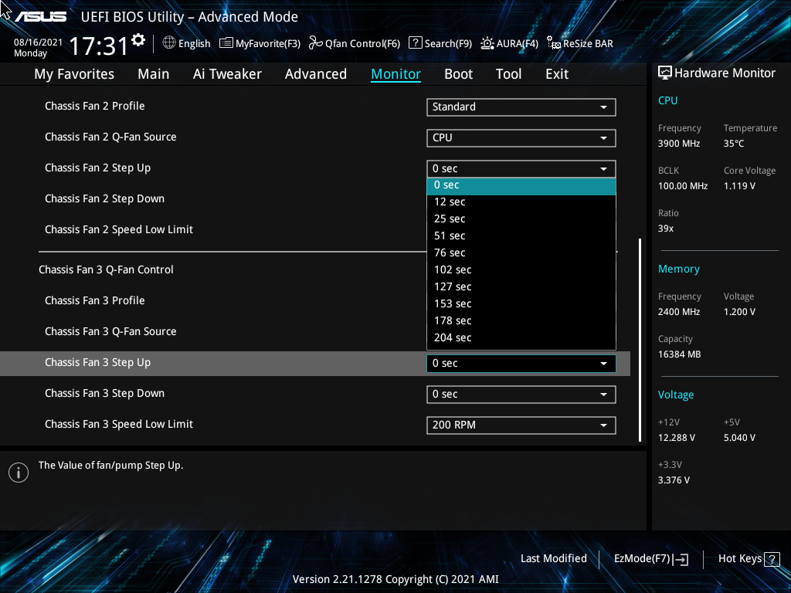Click the Hot Keys question mark icon
791x593 pixels.
pos(772,559)
